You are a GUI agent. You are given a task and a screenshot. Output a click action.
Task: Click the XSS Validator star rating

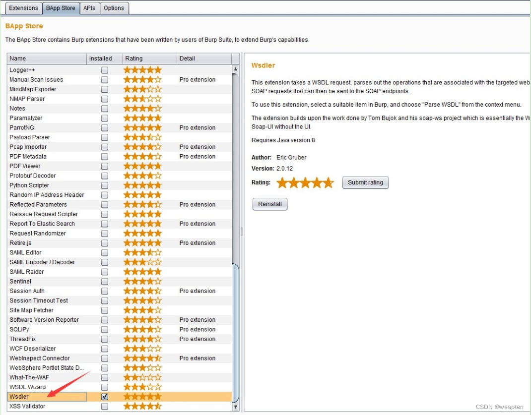point(142,406)
